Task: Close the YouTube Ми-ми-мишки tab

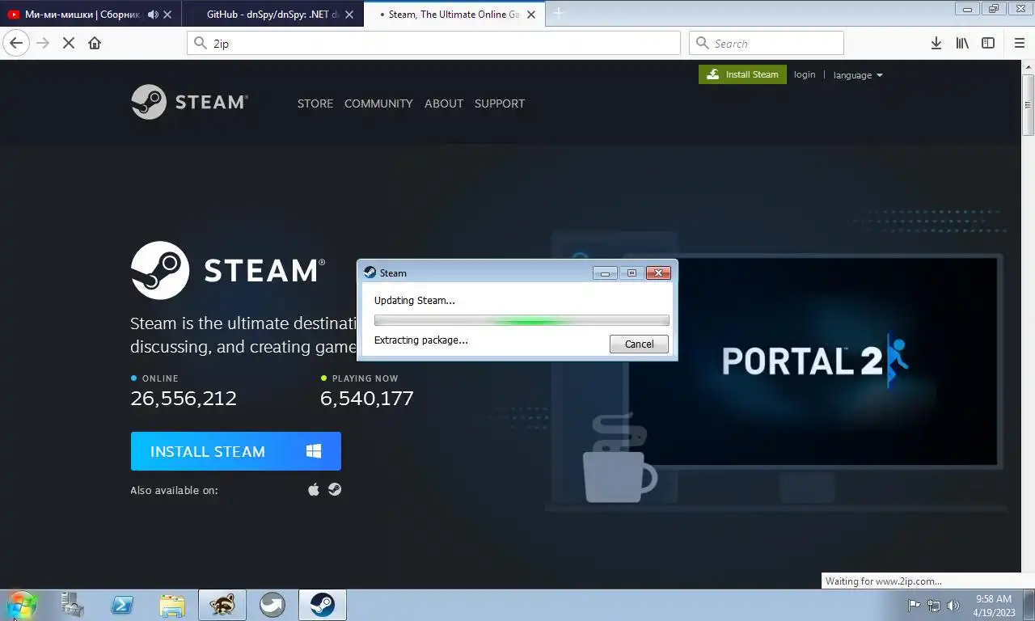Action: (167, 15)
